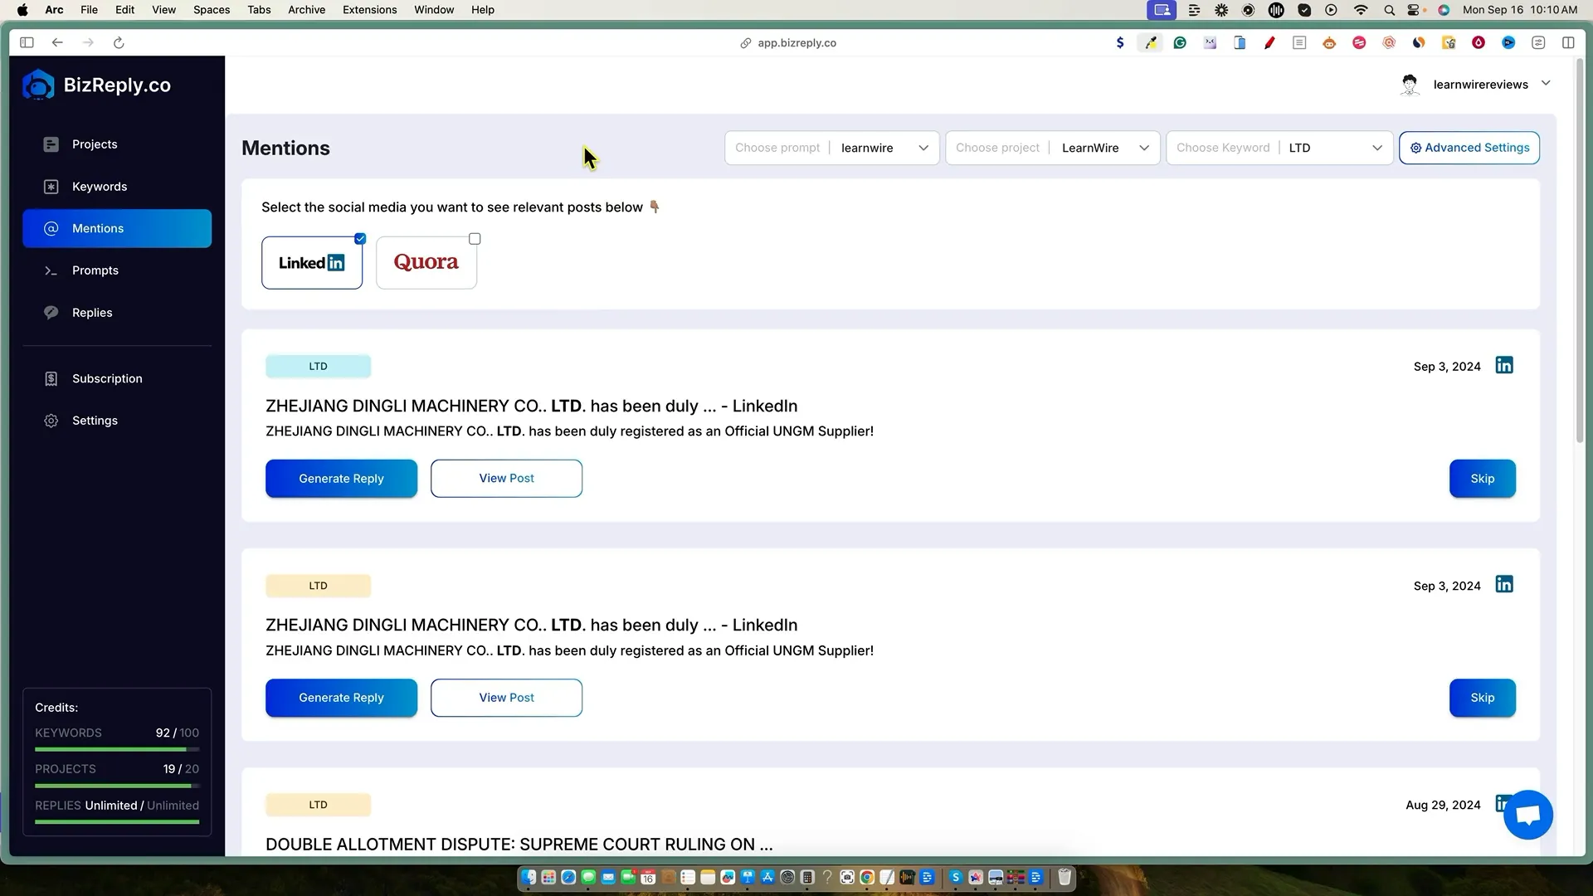
Task: Open the chat support bubble
Action: click(1527, 815)
